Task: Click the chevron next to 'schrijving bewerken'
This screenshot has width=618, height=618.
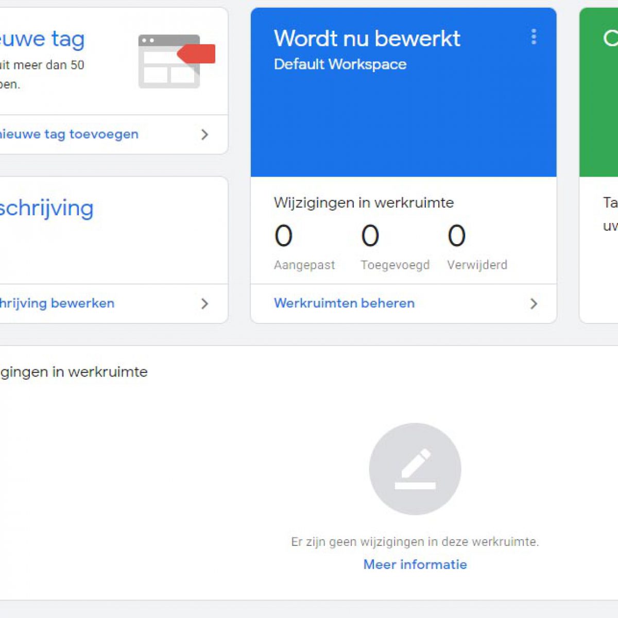Action: tap(204, 303)
